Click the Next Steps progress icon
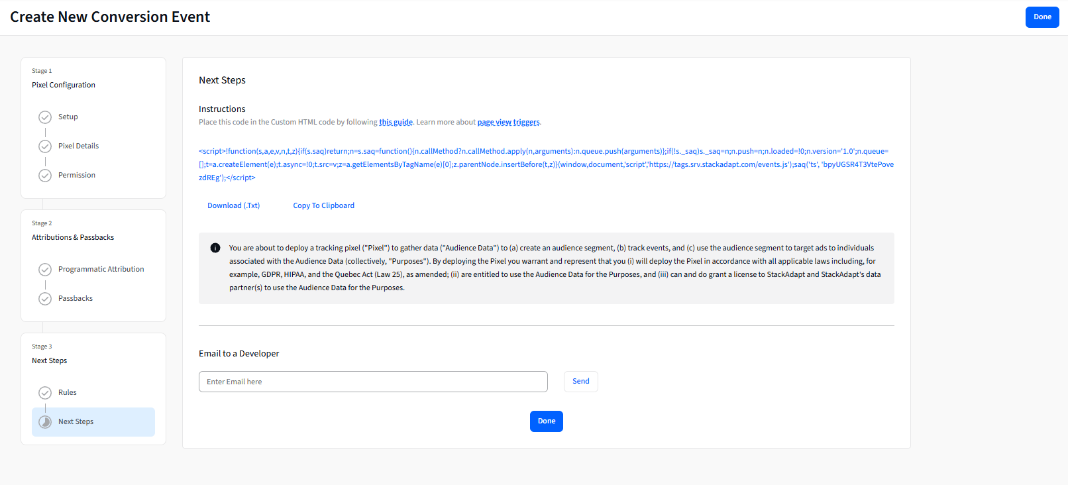Screen dimensions: 1068x485 pyautogui.click(x=45, y=422)
